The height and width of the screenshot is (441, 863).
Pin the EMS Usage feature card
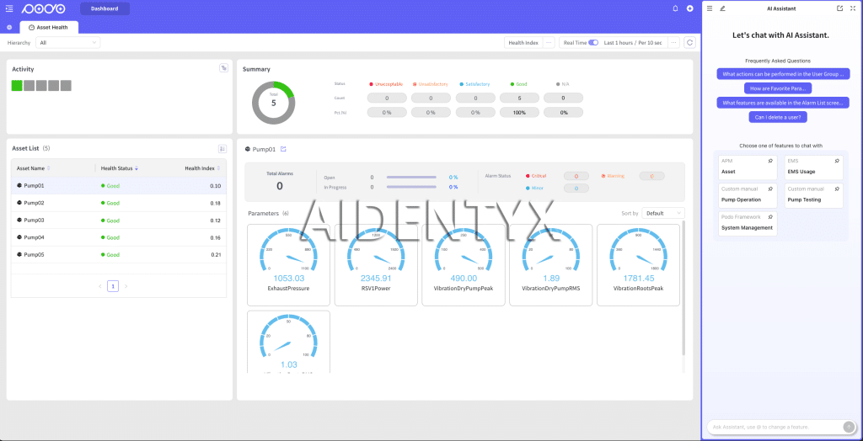point(836,160)
